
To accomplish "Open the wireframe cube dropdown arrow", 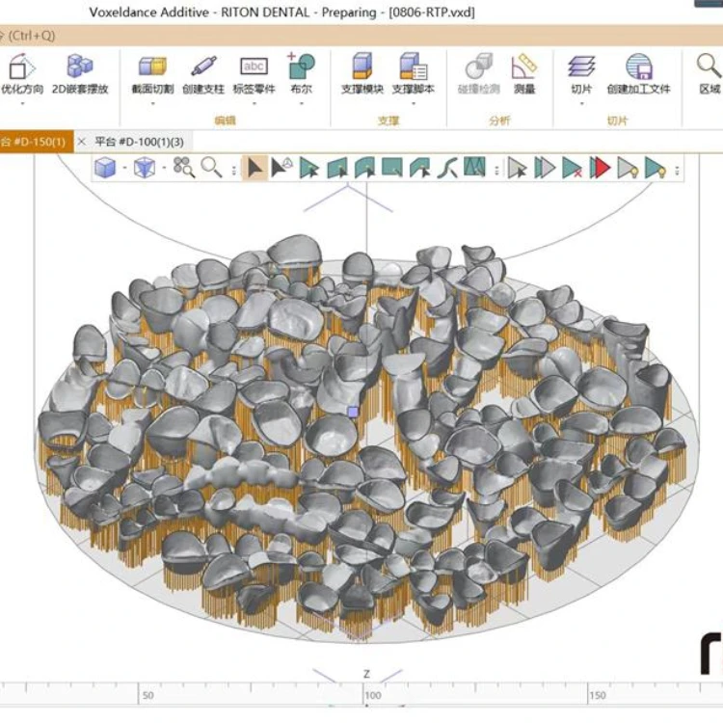I will coord(164,168).
